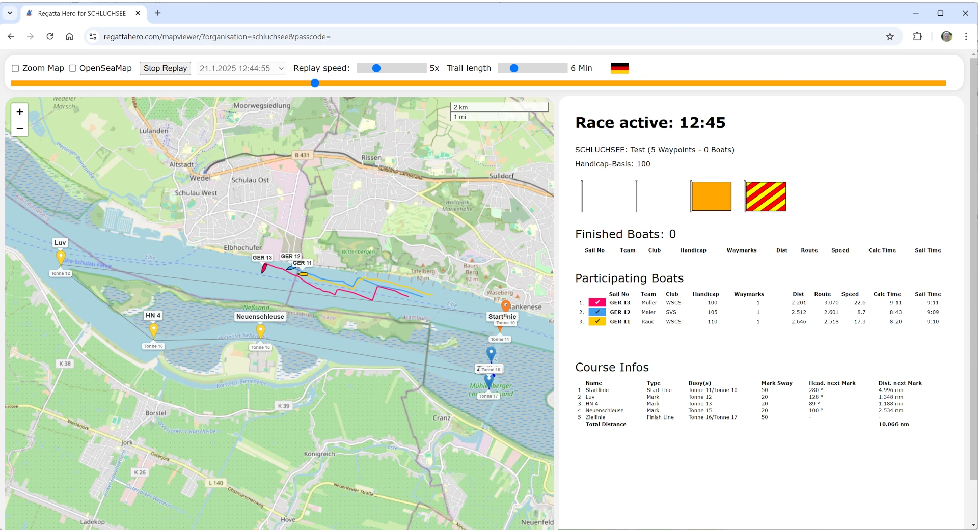The width and height of the screenshot is (978, 531).
Task: Click the HN 4 waypoint pin
Action: pyautogui.click(x=153, y=330)
